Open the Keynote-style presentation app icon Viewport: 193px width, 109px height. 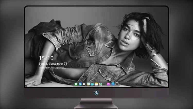[88, 84]
